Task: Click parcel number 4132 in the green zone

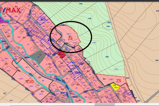Action: [90, 18]
